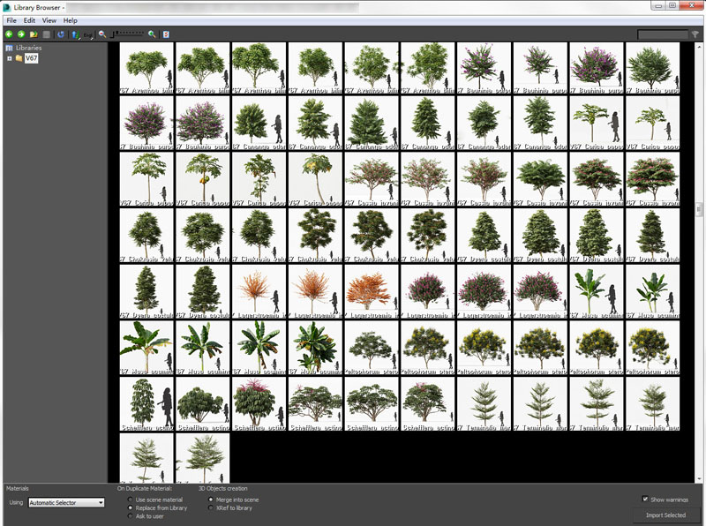
Task: Toggle the 'Show warnings' checkbox
Action: (646, 499)
